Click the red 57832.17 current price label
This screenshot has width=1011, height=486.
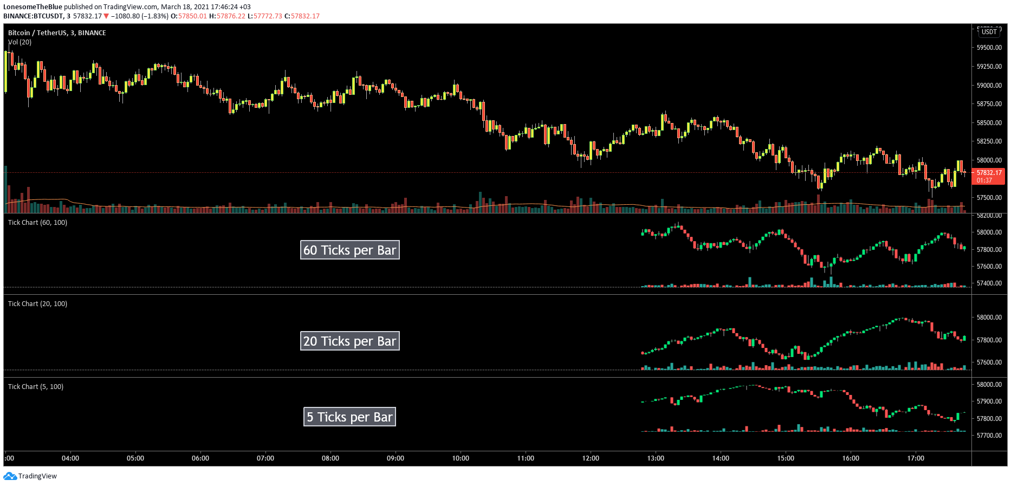tap(989, 177)
